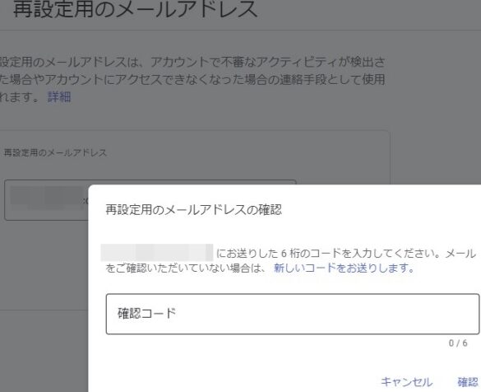Click the キャンセル button

point(407,382)
